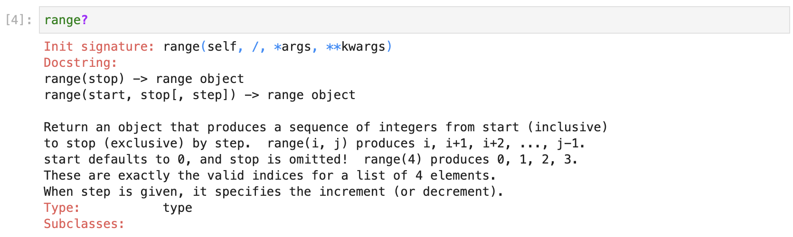Click the "type" value beside Type:
The image size is (793, 237).
[x=178, y=208]
